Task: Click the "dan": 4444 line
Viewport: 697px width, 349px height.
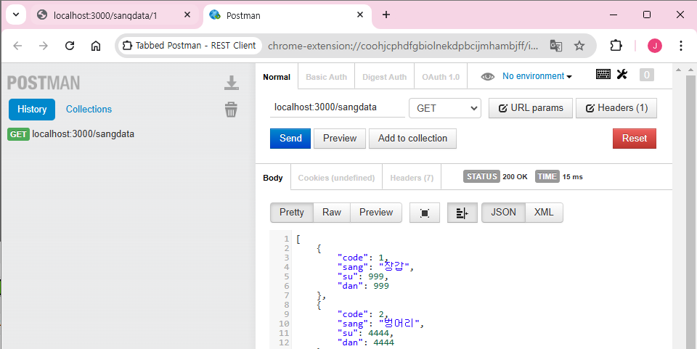Action: [366, 342]
